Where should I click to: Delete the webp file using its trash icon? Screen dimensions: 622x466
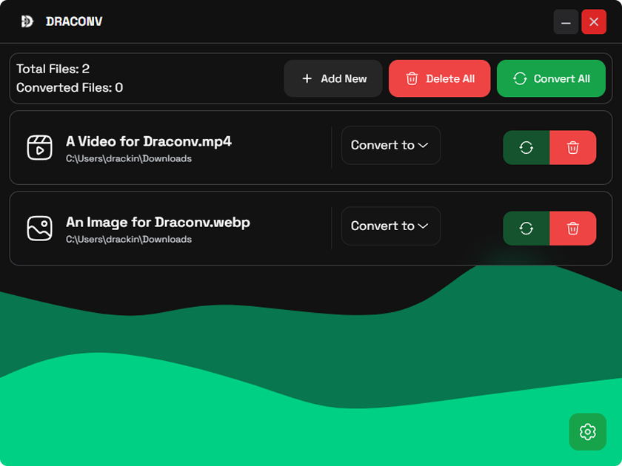(573, 228)
